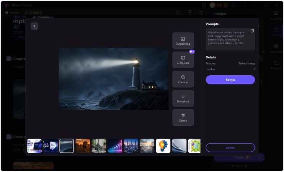Click the HitPaw FotorPea app logo
Screen dimensions: 284x172
(x=7, y=5)
